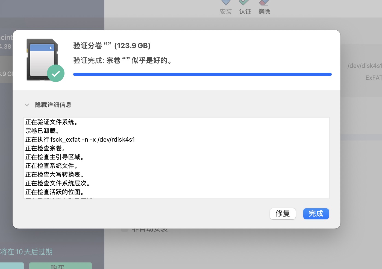This screenshot has width=382, height=269.
Task: Click the green 购买 purchase button
Action: coord(60,266)
